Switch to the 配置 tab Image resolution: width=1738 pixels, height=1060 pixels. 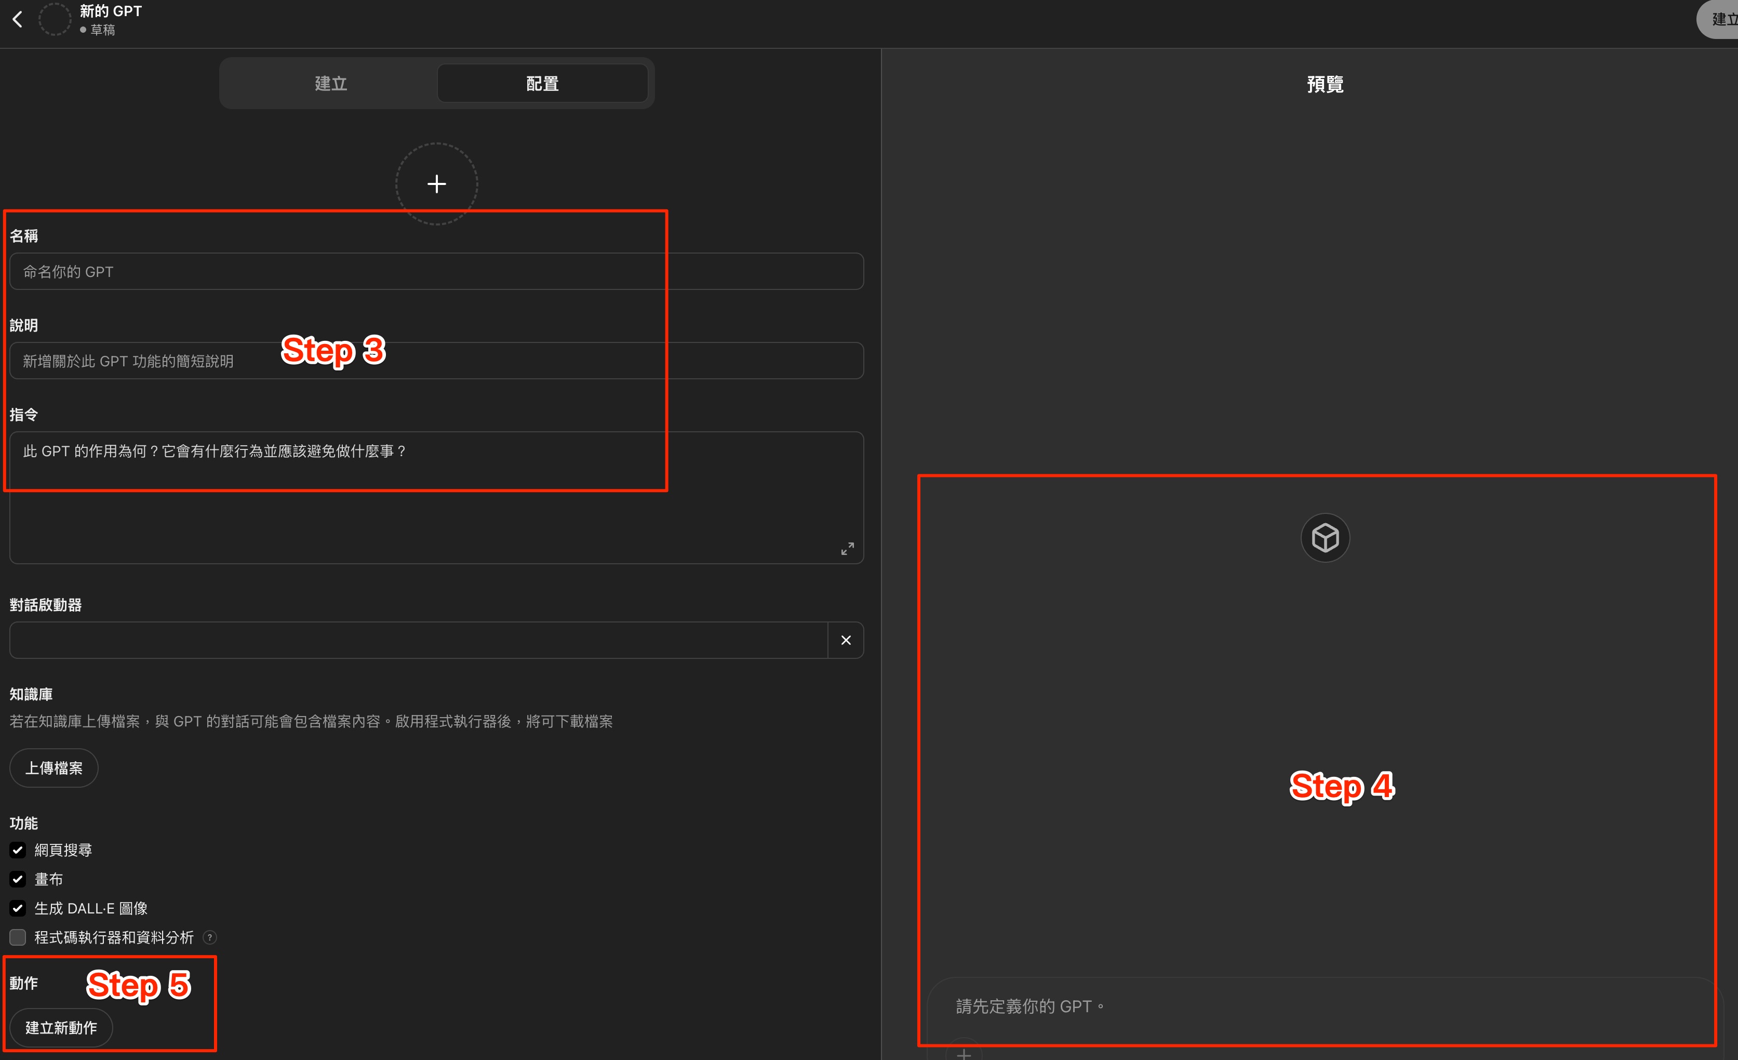[542, 83]
